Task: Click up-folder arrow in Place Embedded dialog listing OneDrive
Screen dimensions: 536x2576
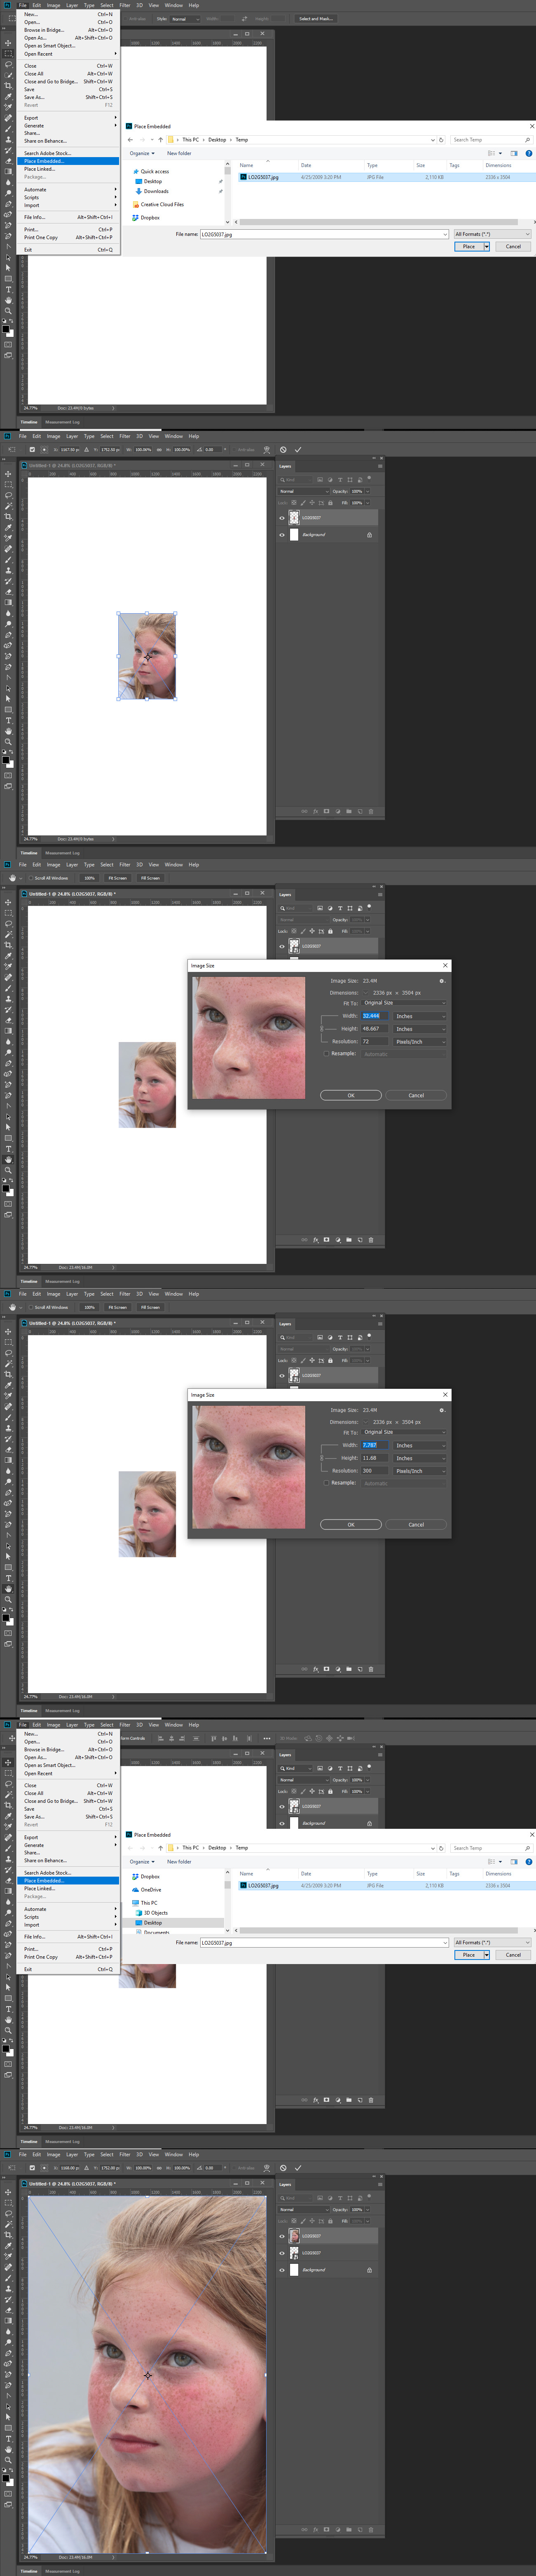Action: point(160,1848)
